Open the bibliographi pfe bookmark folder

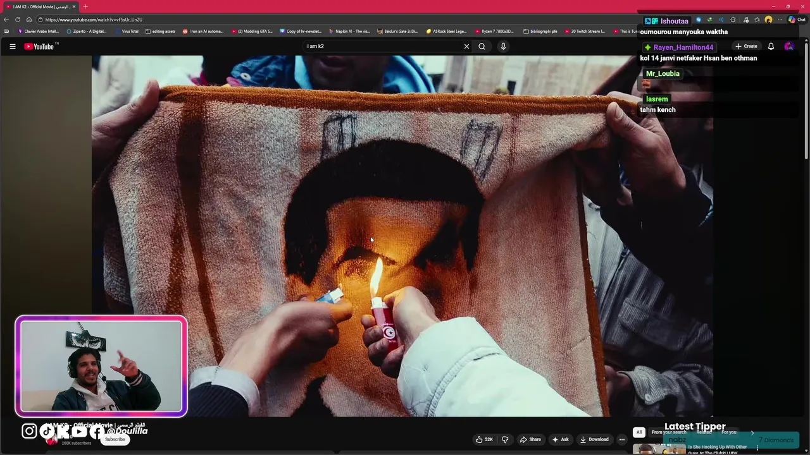click(x=540, y=31)
